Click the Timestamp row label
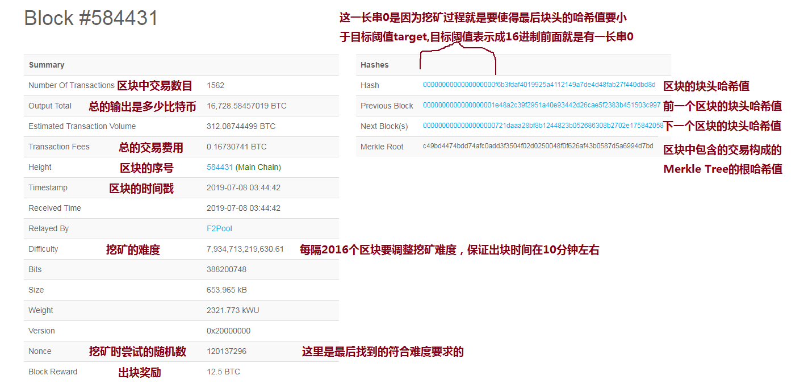Viewport: 804px width, 392px height. [48, 187]
